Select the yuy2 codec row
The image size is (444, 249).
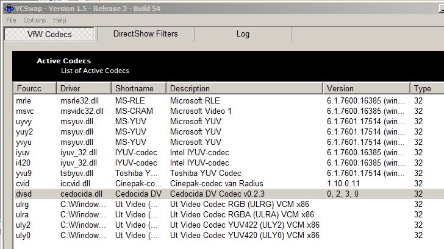pyautogui.click(x=229, y=132)
